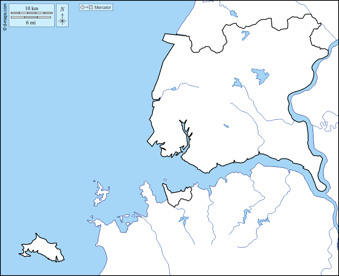Click the tiny oval lake in central region
Screen dimensions: 339x276
click(x=226, y=125)
